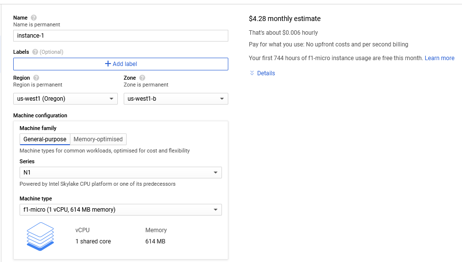
Task: Click the 1 shared core vCPU value
Action: tap(93, 241)
